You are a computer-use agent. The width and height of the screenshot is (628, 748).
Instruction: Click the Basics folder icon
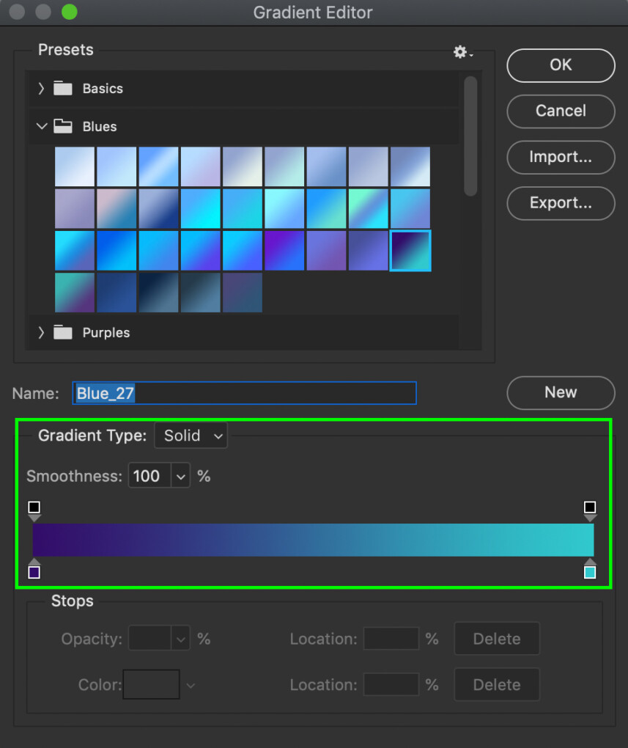62,88
